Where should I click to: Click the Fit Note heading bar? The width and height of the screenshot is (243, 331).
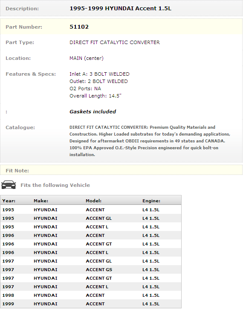tap(121, 170)
